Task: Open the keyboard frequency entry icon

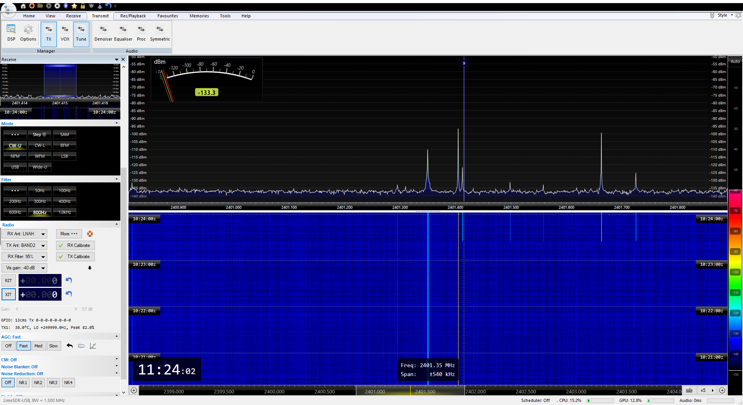Action: [x=689, y=390]
